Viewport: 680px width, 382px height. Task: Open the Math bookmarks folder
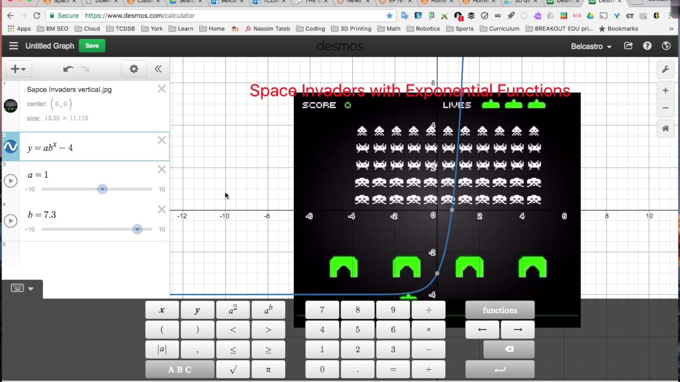(x=389, y=29)
